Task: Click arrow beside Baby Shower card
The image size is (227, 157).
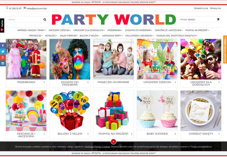Action: tap(175, 134)
